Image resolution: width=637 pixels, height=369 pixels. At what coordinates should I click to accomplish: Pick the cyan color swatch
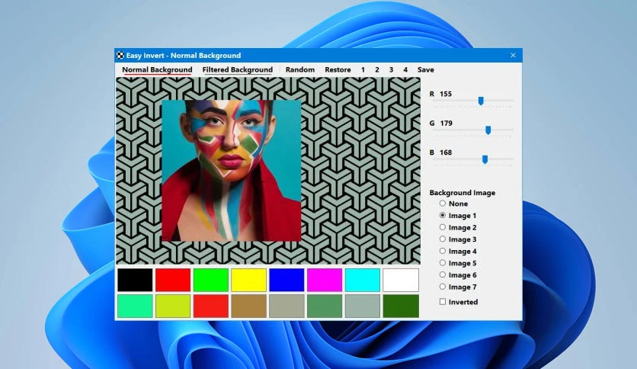coord(363,280)
